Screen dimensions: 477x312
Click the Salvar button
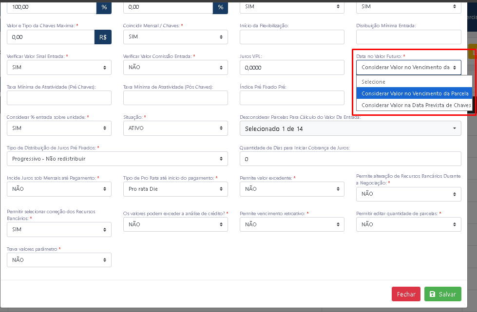[x=442, y=294]
